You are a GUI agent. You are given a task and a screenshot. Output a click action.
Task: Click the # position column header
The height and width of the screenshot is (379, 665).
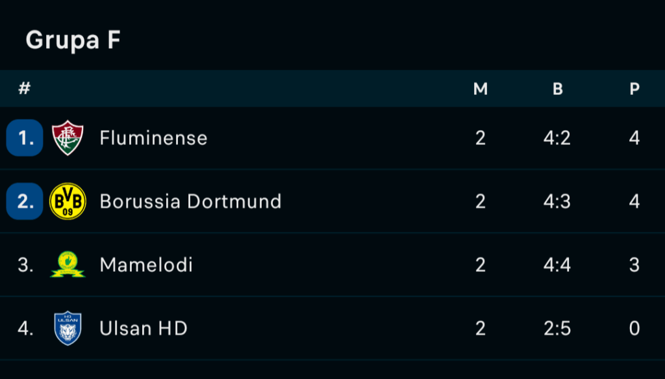[x=25, y=88]
